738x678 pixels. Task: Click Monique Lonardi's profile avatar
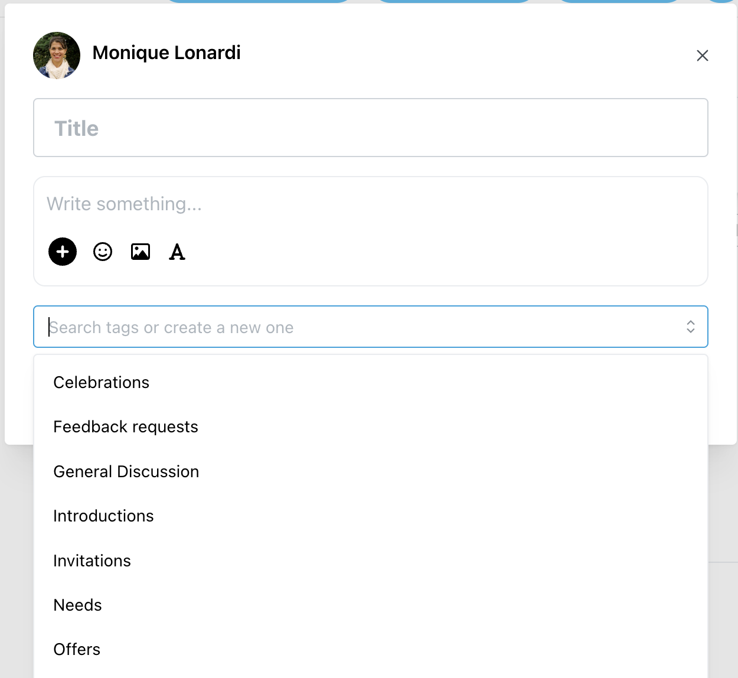(57, 56)
